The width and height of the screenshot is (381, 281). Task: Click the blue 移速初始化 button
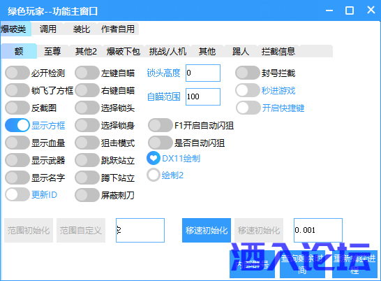coord(207,230)
